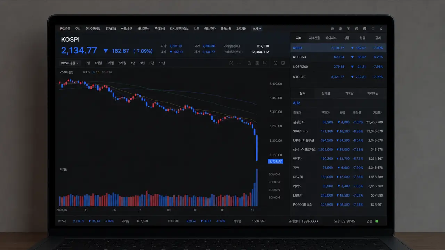Select the 10년 chart period
This screenshot has width=445, height=250.
162,63
